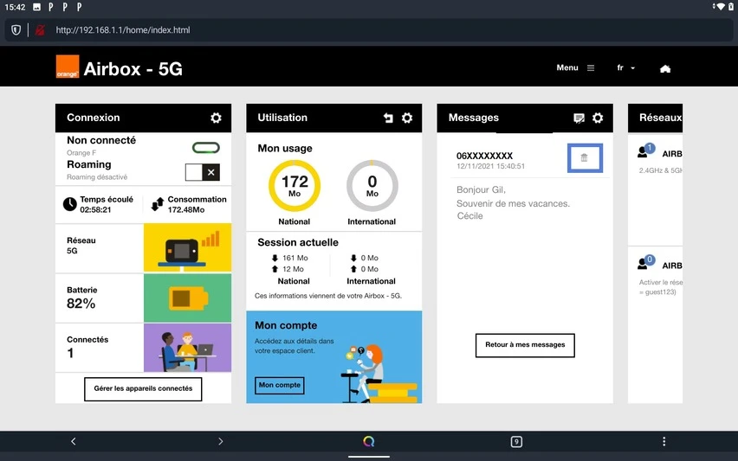Click the Réseau 5G label
This screenshot has width=738, height=461.
click(81, 246)
